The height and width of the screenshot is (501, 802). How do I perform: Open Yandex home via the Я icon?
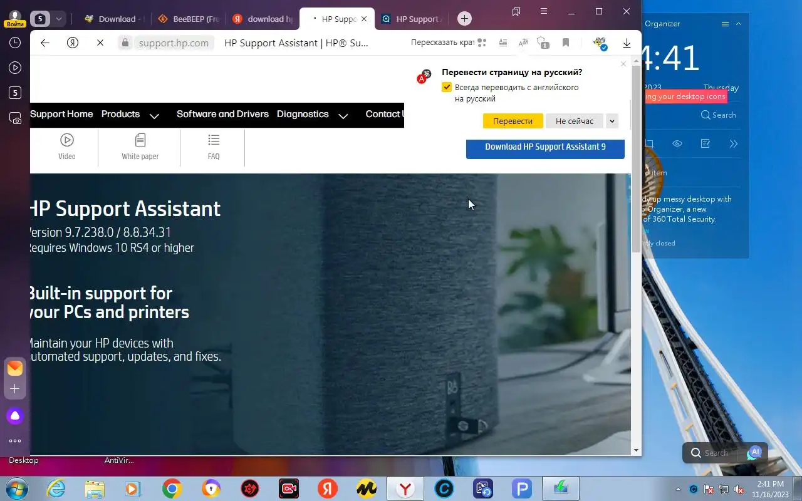coord(73,43)
